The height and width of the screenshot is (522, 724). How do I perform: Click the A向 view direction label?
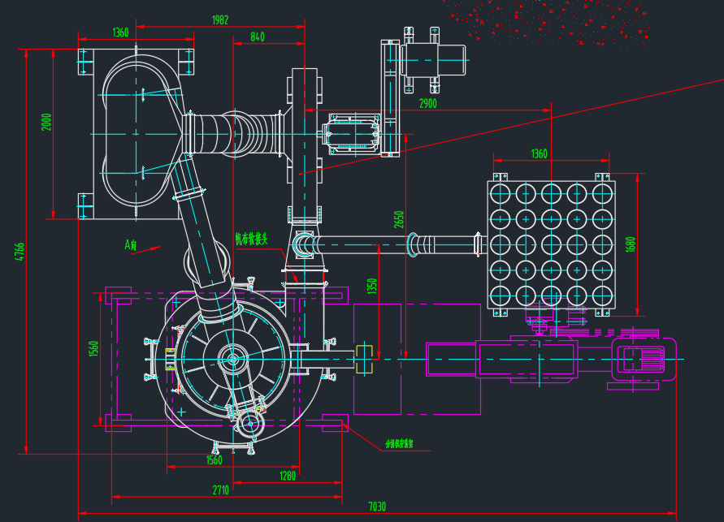coord(131,244)
